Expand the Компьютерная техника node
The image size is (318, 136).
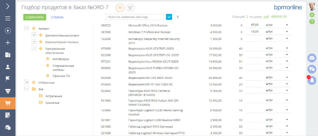pyautogui.click(x=34, y=42)
